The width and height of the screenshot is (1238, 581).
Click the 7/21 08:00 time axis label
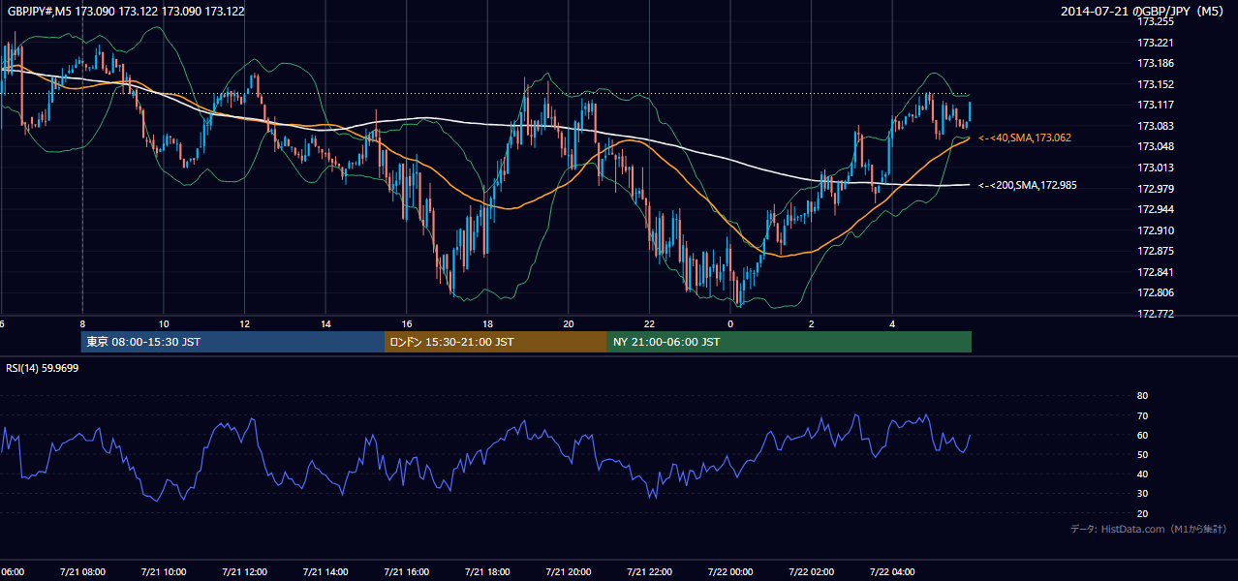click(x=82, y=571)
